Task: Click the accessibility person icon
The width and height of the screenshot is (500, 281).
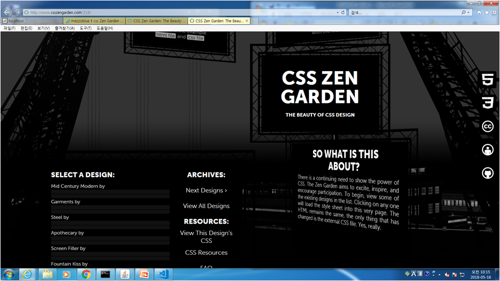Action: [x=487, y=150]
